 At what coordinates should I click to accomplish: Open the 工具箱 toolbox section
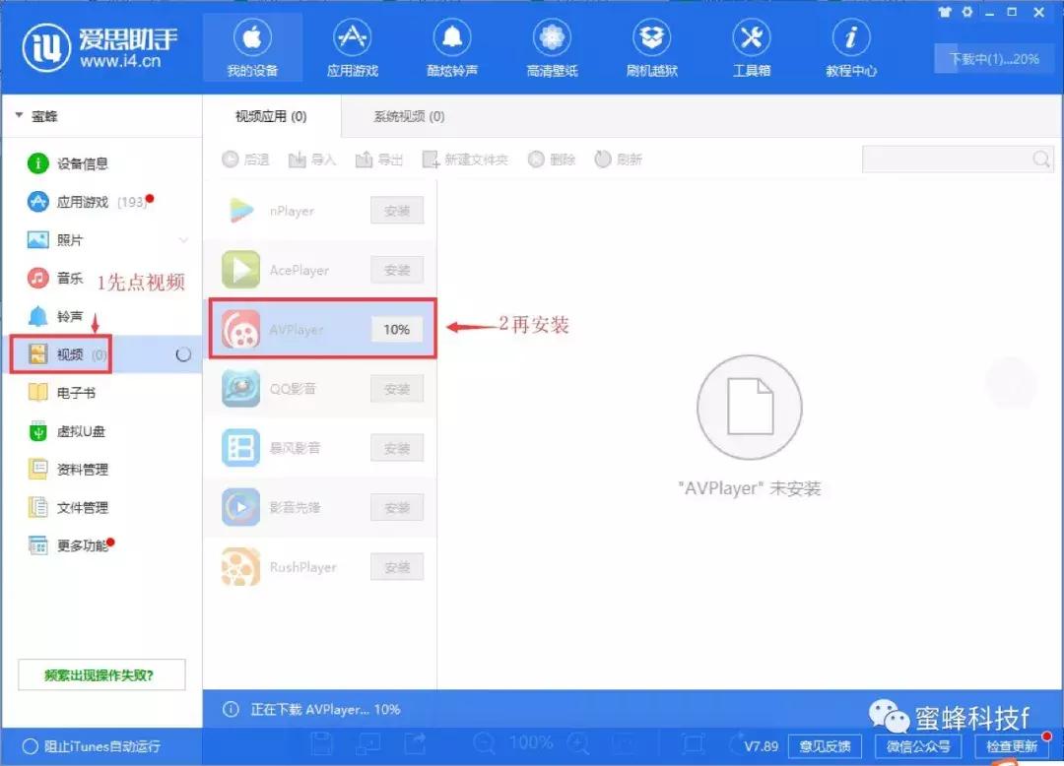click(751, 46)
